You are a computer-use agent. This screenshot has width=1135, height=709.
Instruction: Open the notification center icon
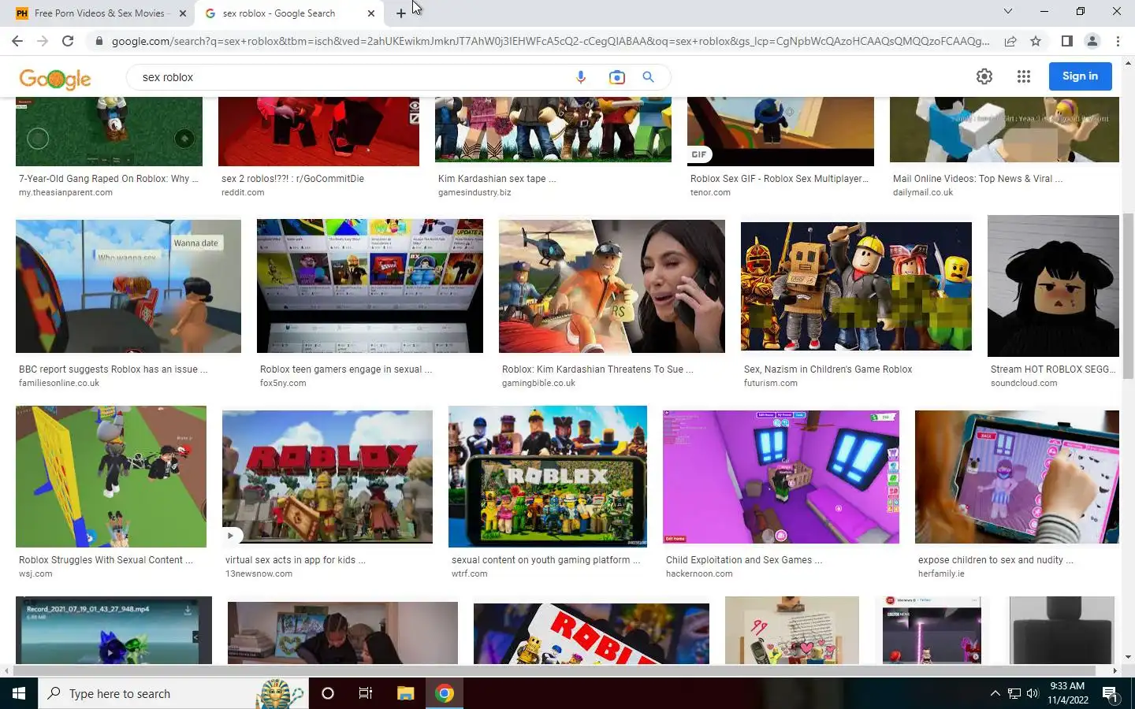point(1110,694)
